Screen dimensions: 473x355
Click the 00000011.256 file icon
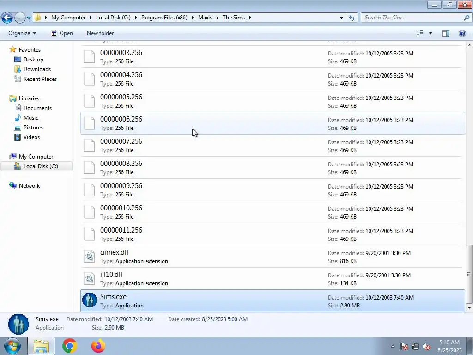pyautogui.click(x=89, y=234)
